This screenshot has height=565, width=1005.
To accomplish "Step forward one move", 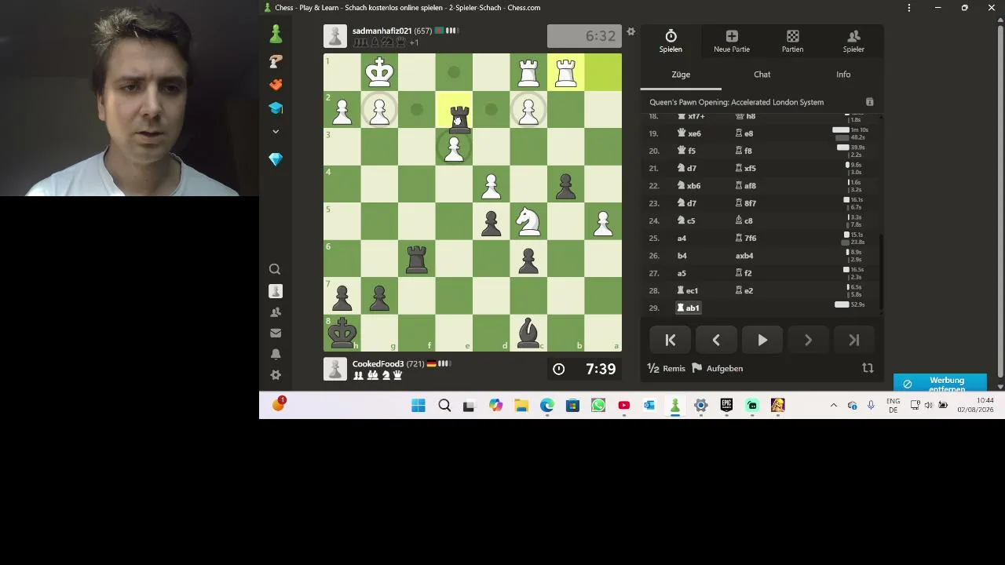I will [x=808, y=340].
